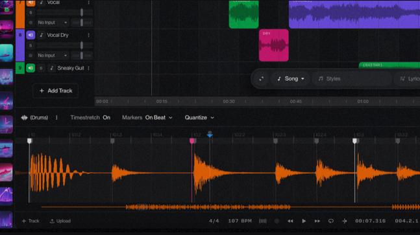Open Drums clip options menu
The image size is (420, 235).
click(x=56, y=118)
